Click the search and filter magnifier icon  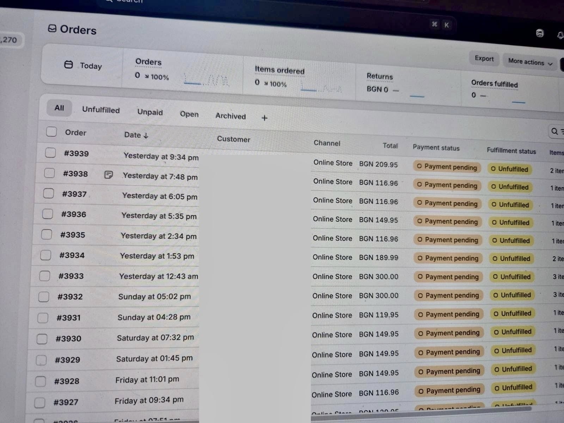pyautogui.click(x=554, y=131)
